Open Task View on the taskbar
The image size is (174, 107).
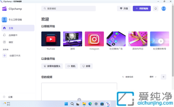(x=78, y=104)
